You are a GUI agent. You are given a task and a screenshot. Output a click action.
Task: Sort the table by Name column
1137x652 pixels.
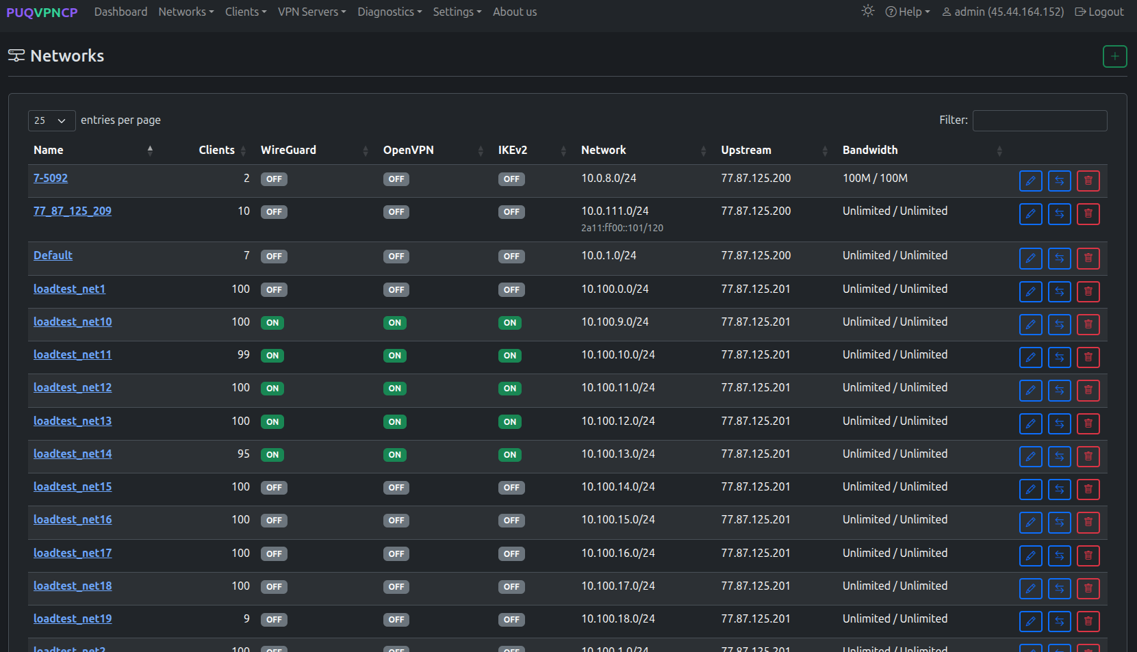point(93,150)
